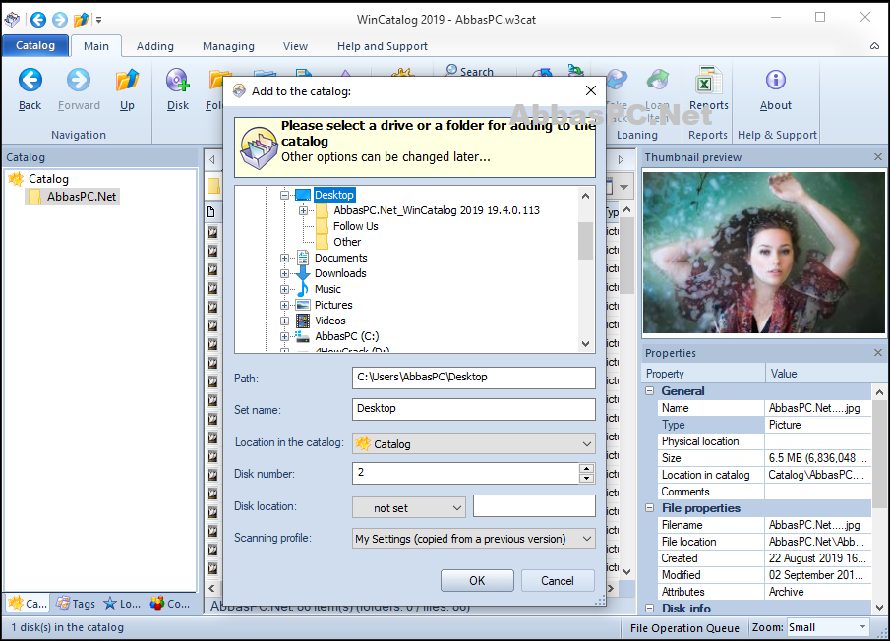Click the Search tool in ribbon

(x=469, y=71)
